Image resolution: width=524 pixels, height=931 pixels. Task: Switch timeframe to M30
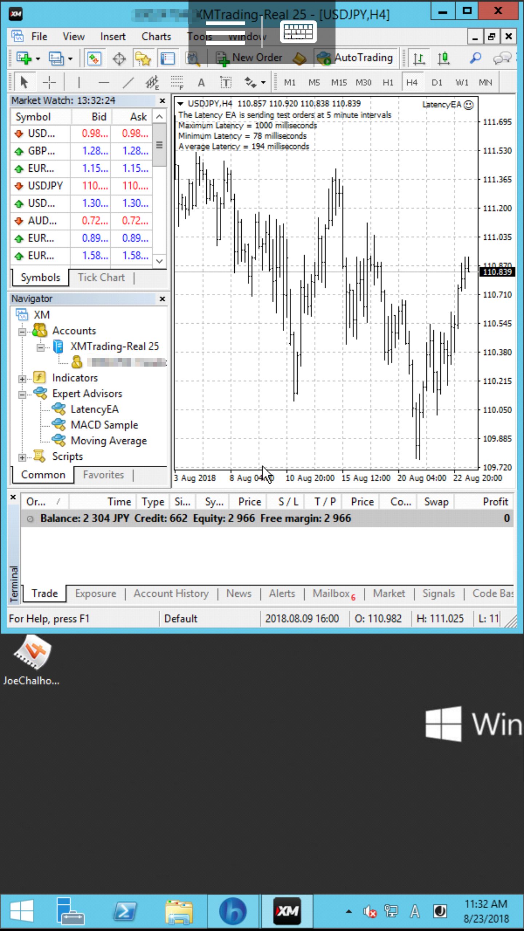[x=364, y=83]
